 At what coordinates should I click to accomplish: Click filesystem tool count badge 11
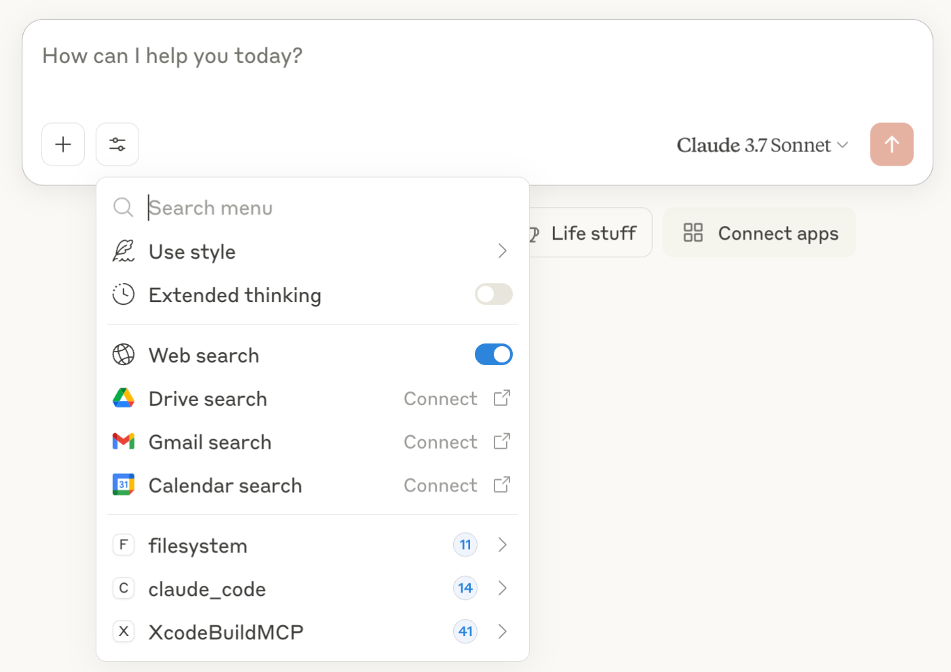point(465,544)
